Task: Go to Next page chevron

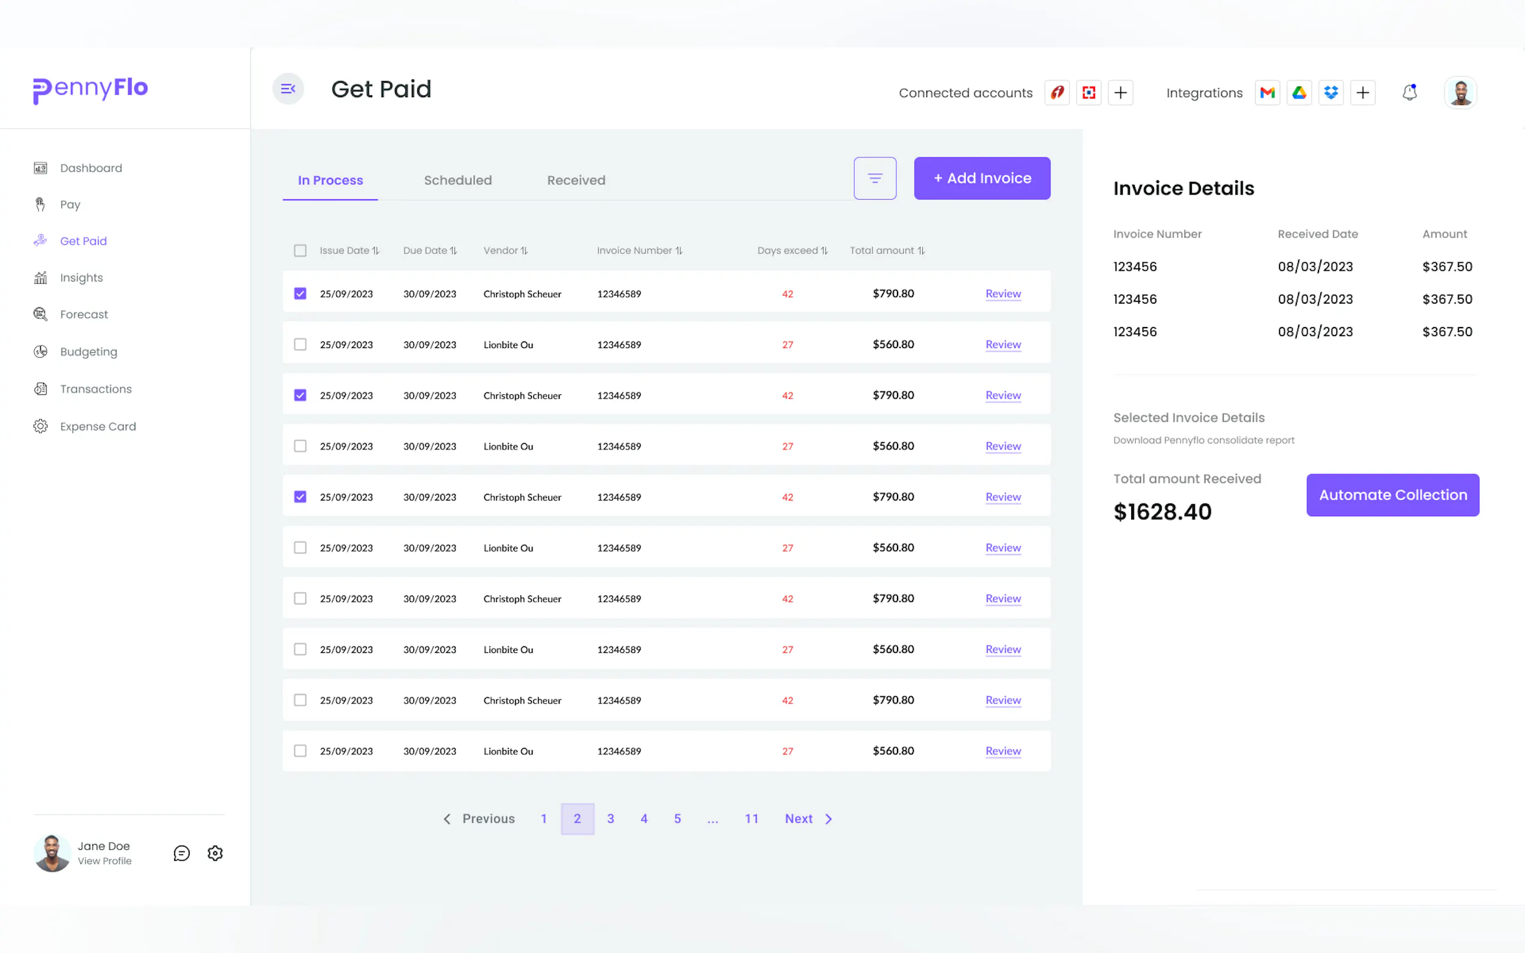Action: click(x=829, y=819)
